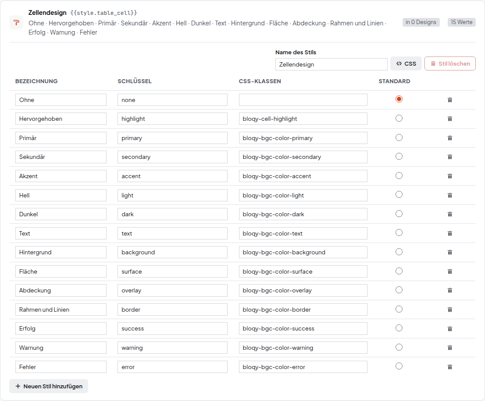This screenshot has height=401, width=485.
Task: Click the Zellendesign heading title
Action: [x=47, y=13]
